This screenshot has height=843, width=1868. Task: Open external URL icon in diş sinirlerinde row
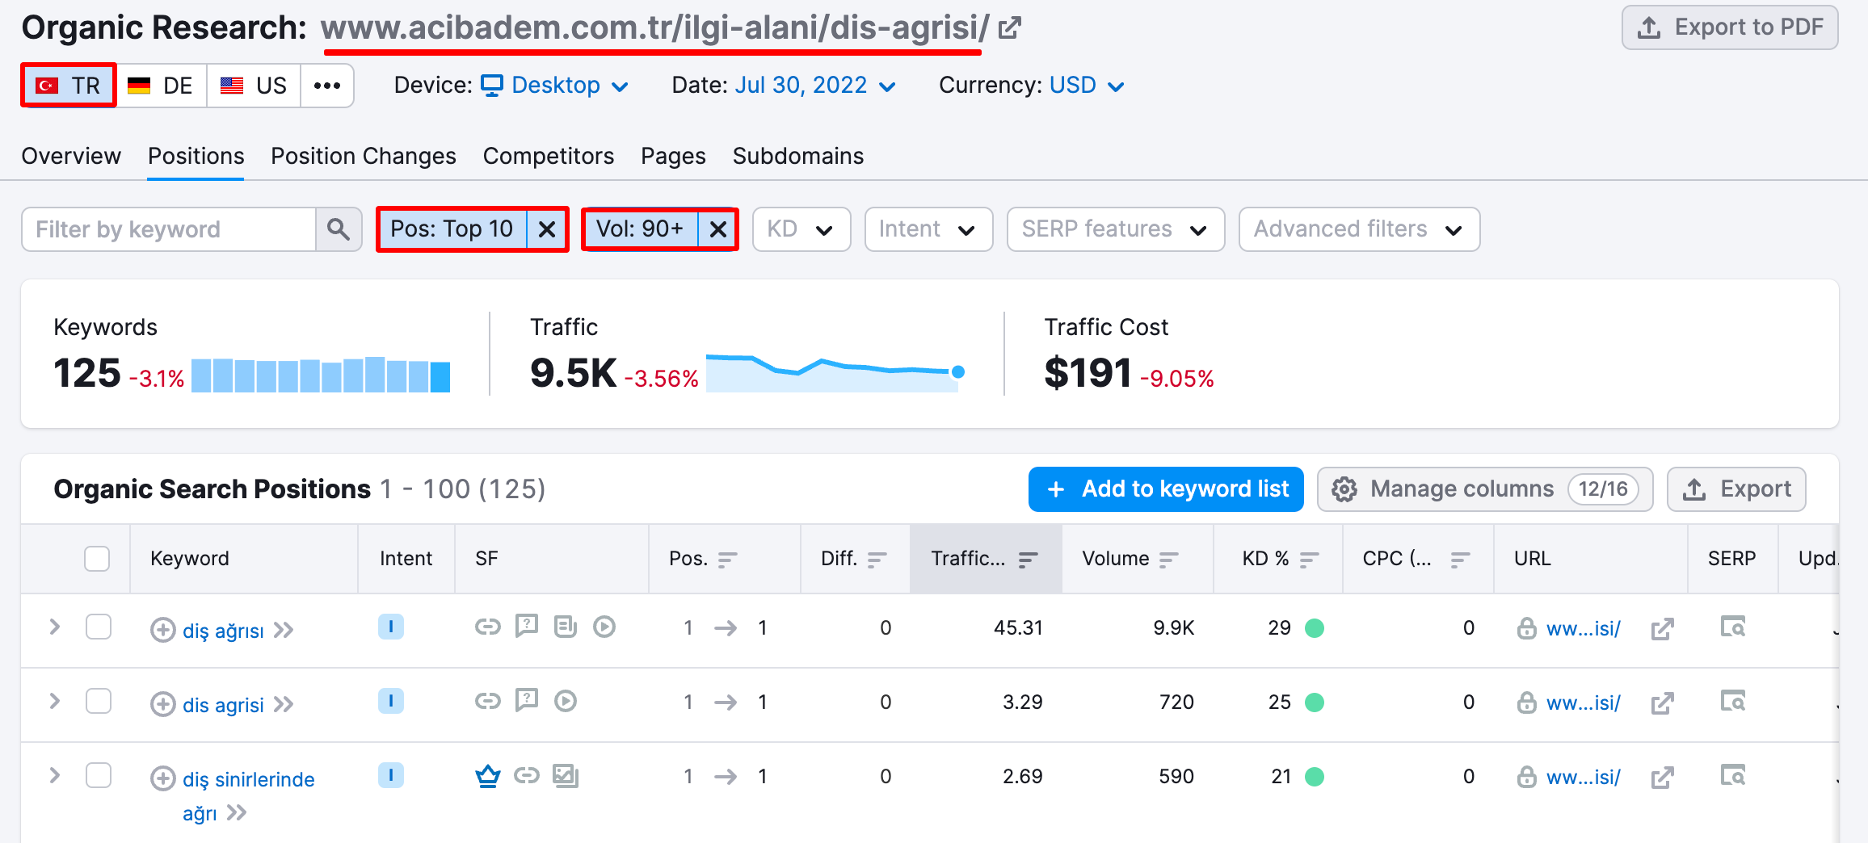tap(1662, 778)
